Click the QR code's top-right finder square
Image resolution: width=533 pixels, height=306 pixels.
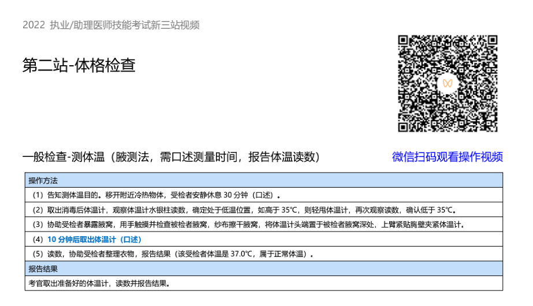[490, 43]
